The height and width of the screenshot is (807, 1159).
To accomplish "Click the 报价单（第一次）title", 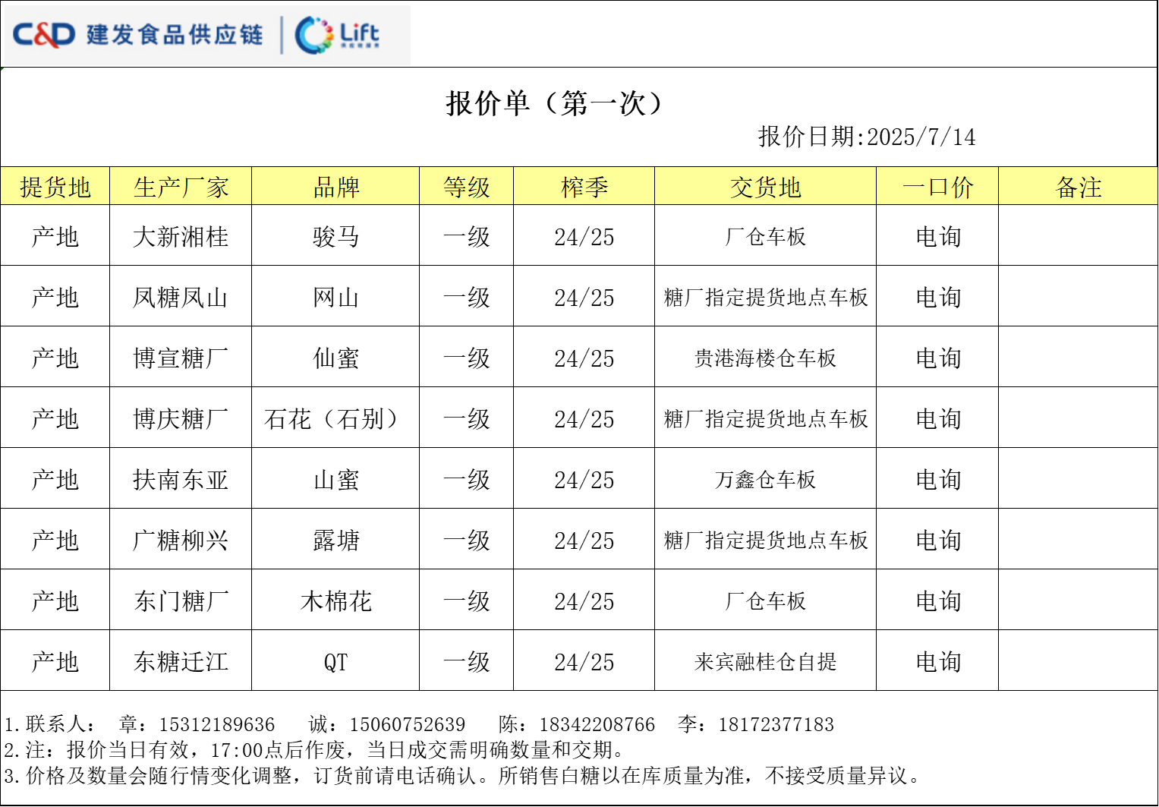I will (555, 103).
